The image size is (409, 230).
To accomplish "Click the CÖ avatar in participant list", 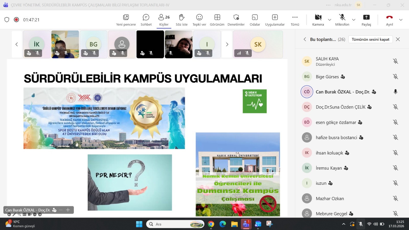I will coord(307,92).
